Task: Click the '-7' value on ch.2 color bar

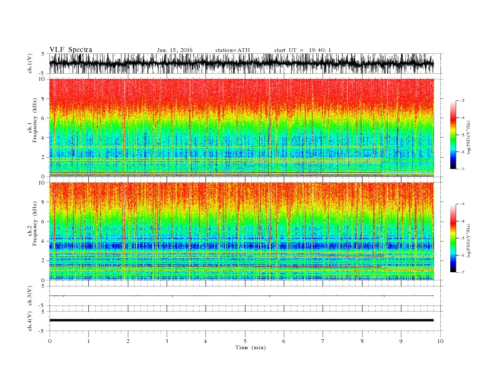Action: tap(462, 272)
